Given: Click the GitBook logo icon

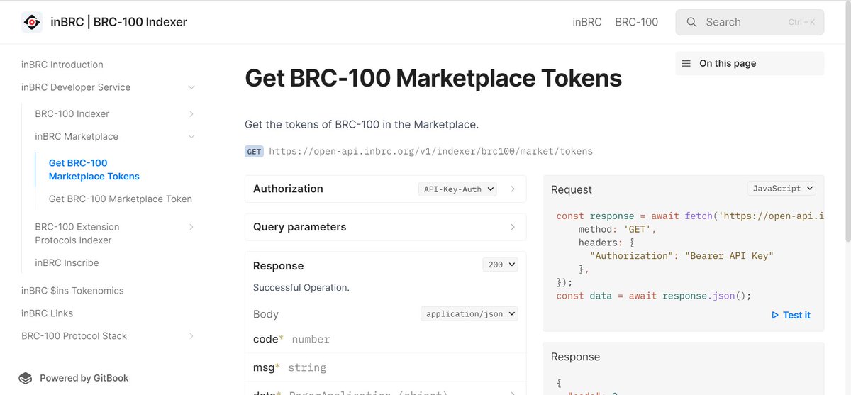Looking at the screenshot, I should coord(26,378).
